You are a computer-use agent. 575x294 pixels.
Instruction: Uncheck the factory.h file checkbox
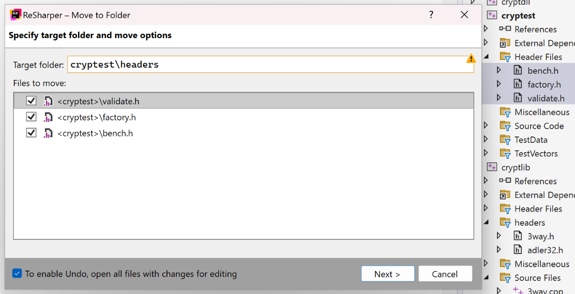[x=31, y=117]
